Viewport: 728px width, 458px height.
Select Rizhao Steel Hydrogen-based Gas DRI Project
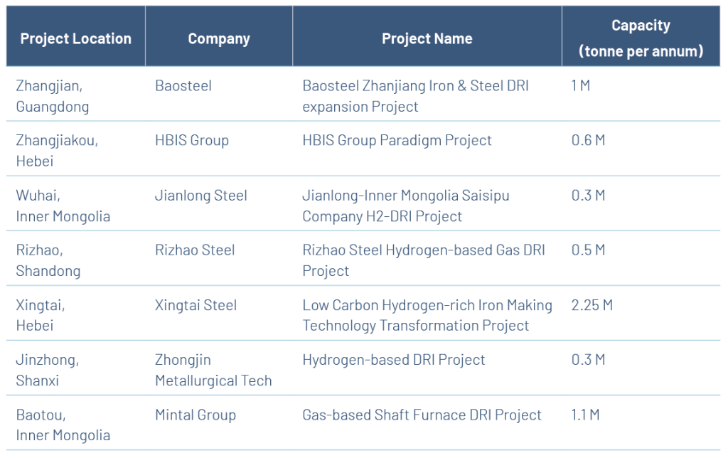pyautogui.click(x=425, y=260)
